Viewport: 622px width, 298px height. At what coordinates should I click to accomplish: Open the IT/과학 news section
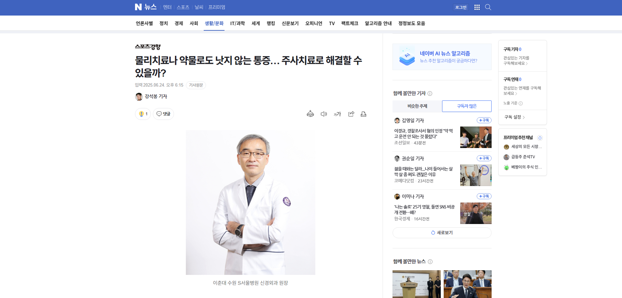click(237, 23)
